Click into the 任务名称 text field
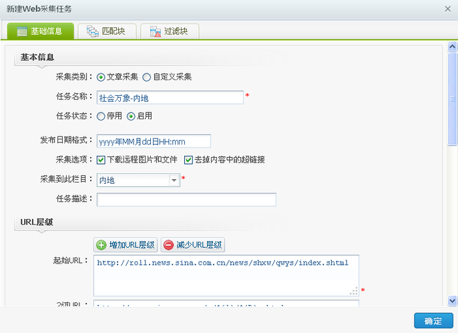Screen dimensions: 458x333 point(170,98)
